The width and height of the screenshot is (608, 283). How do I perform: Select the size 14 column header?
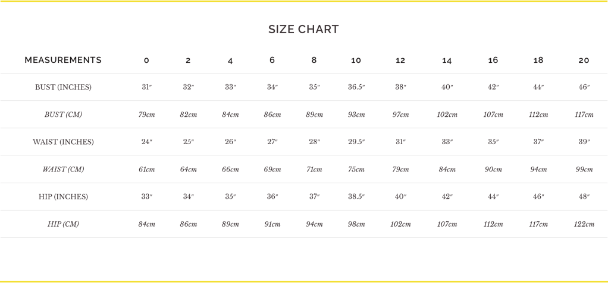(447, 61)
